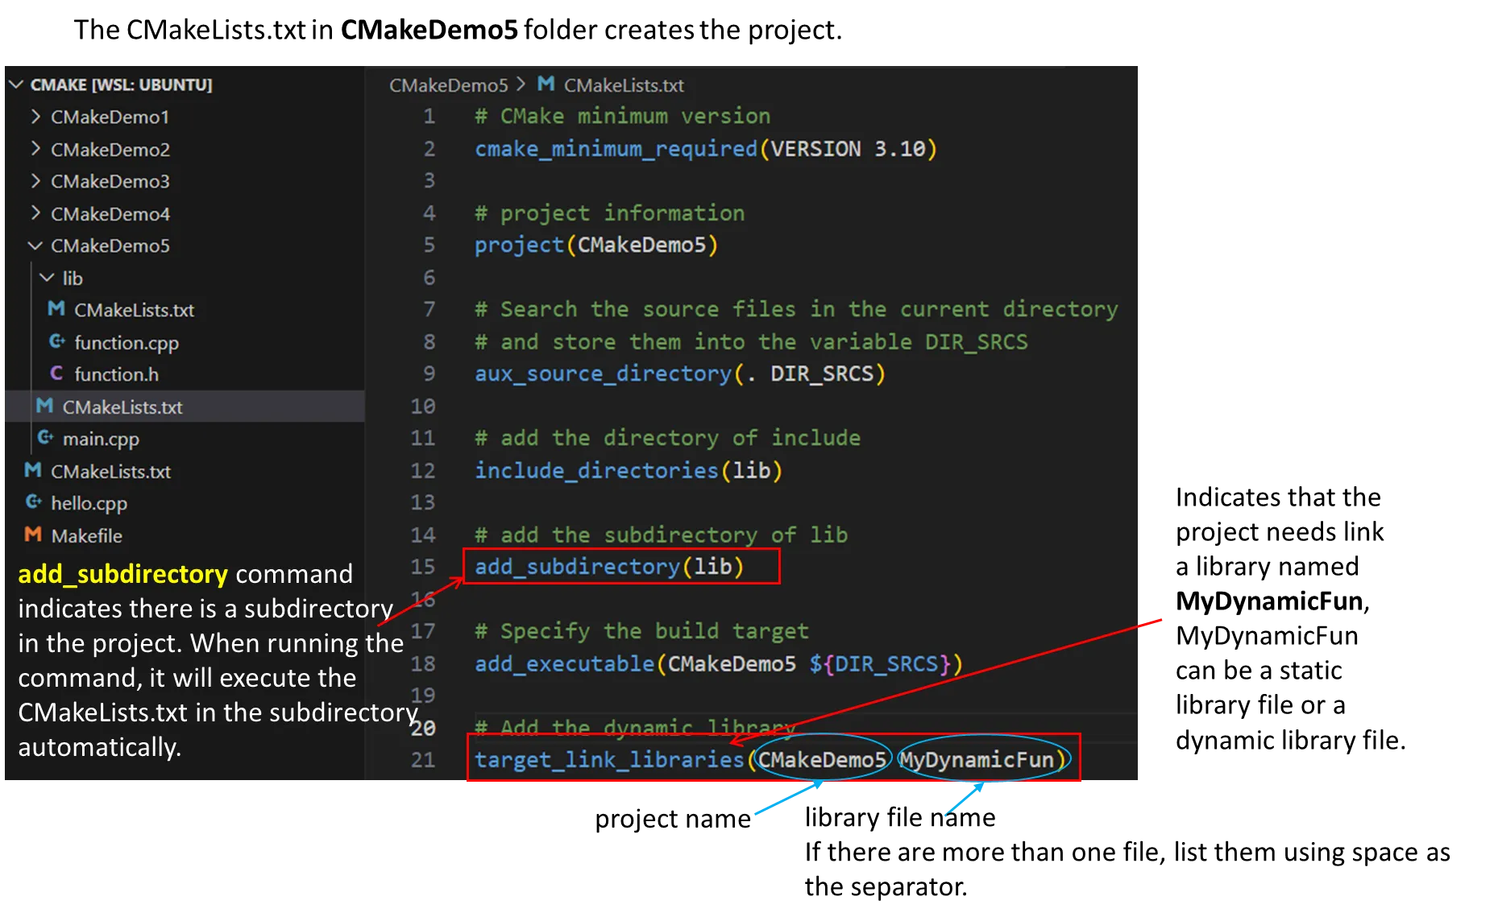Click the C++ icon beside main.cpp

45,438
